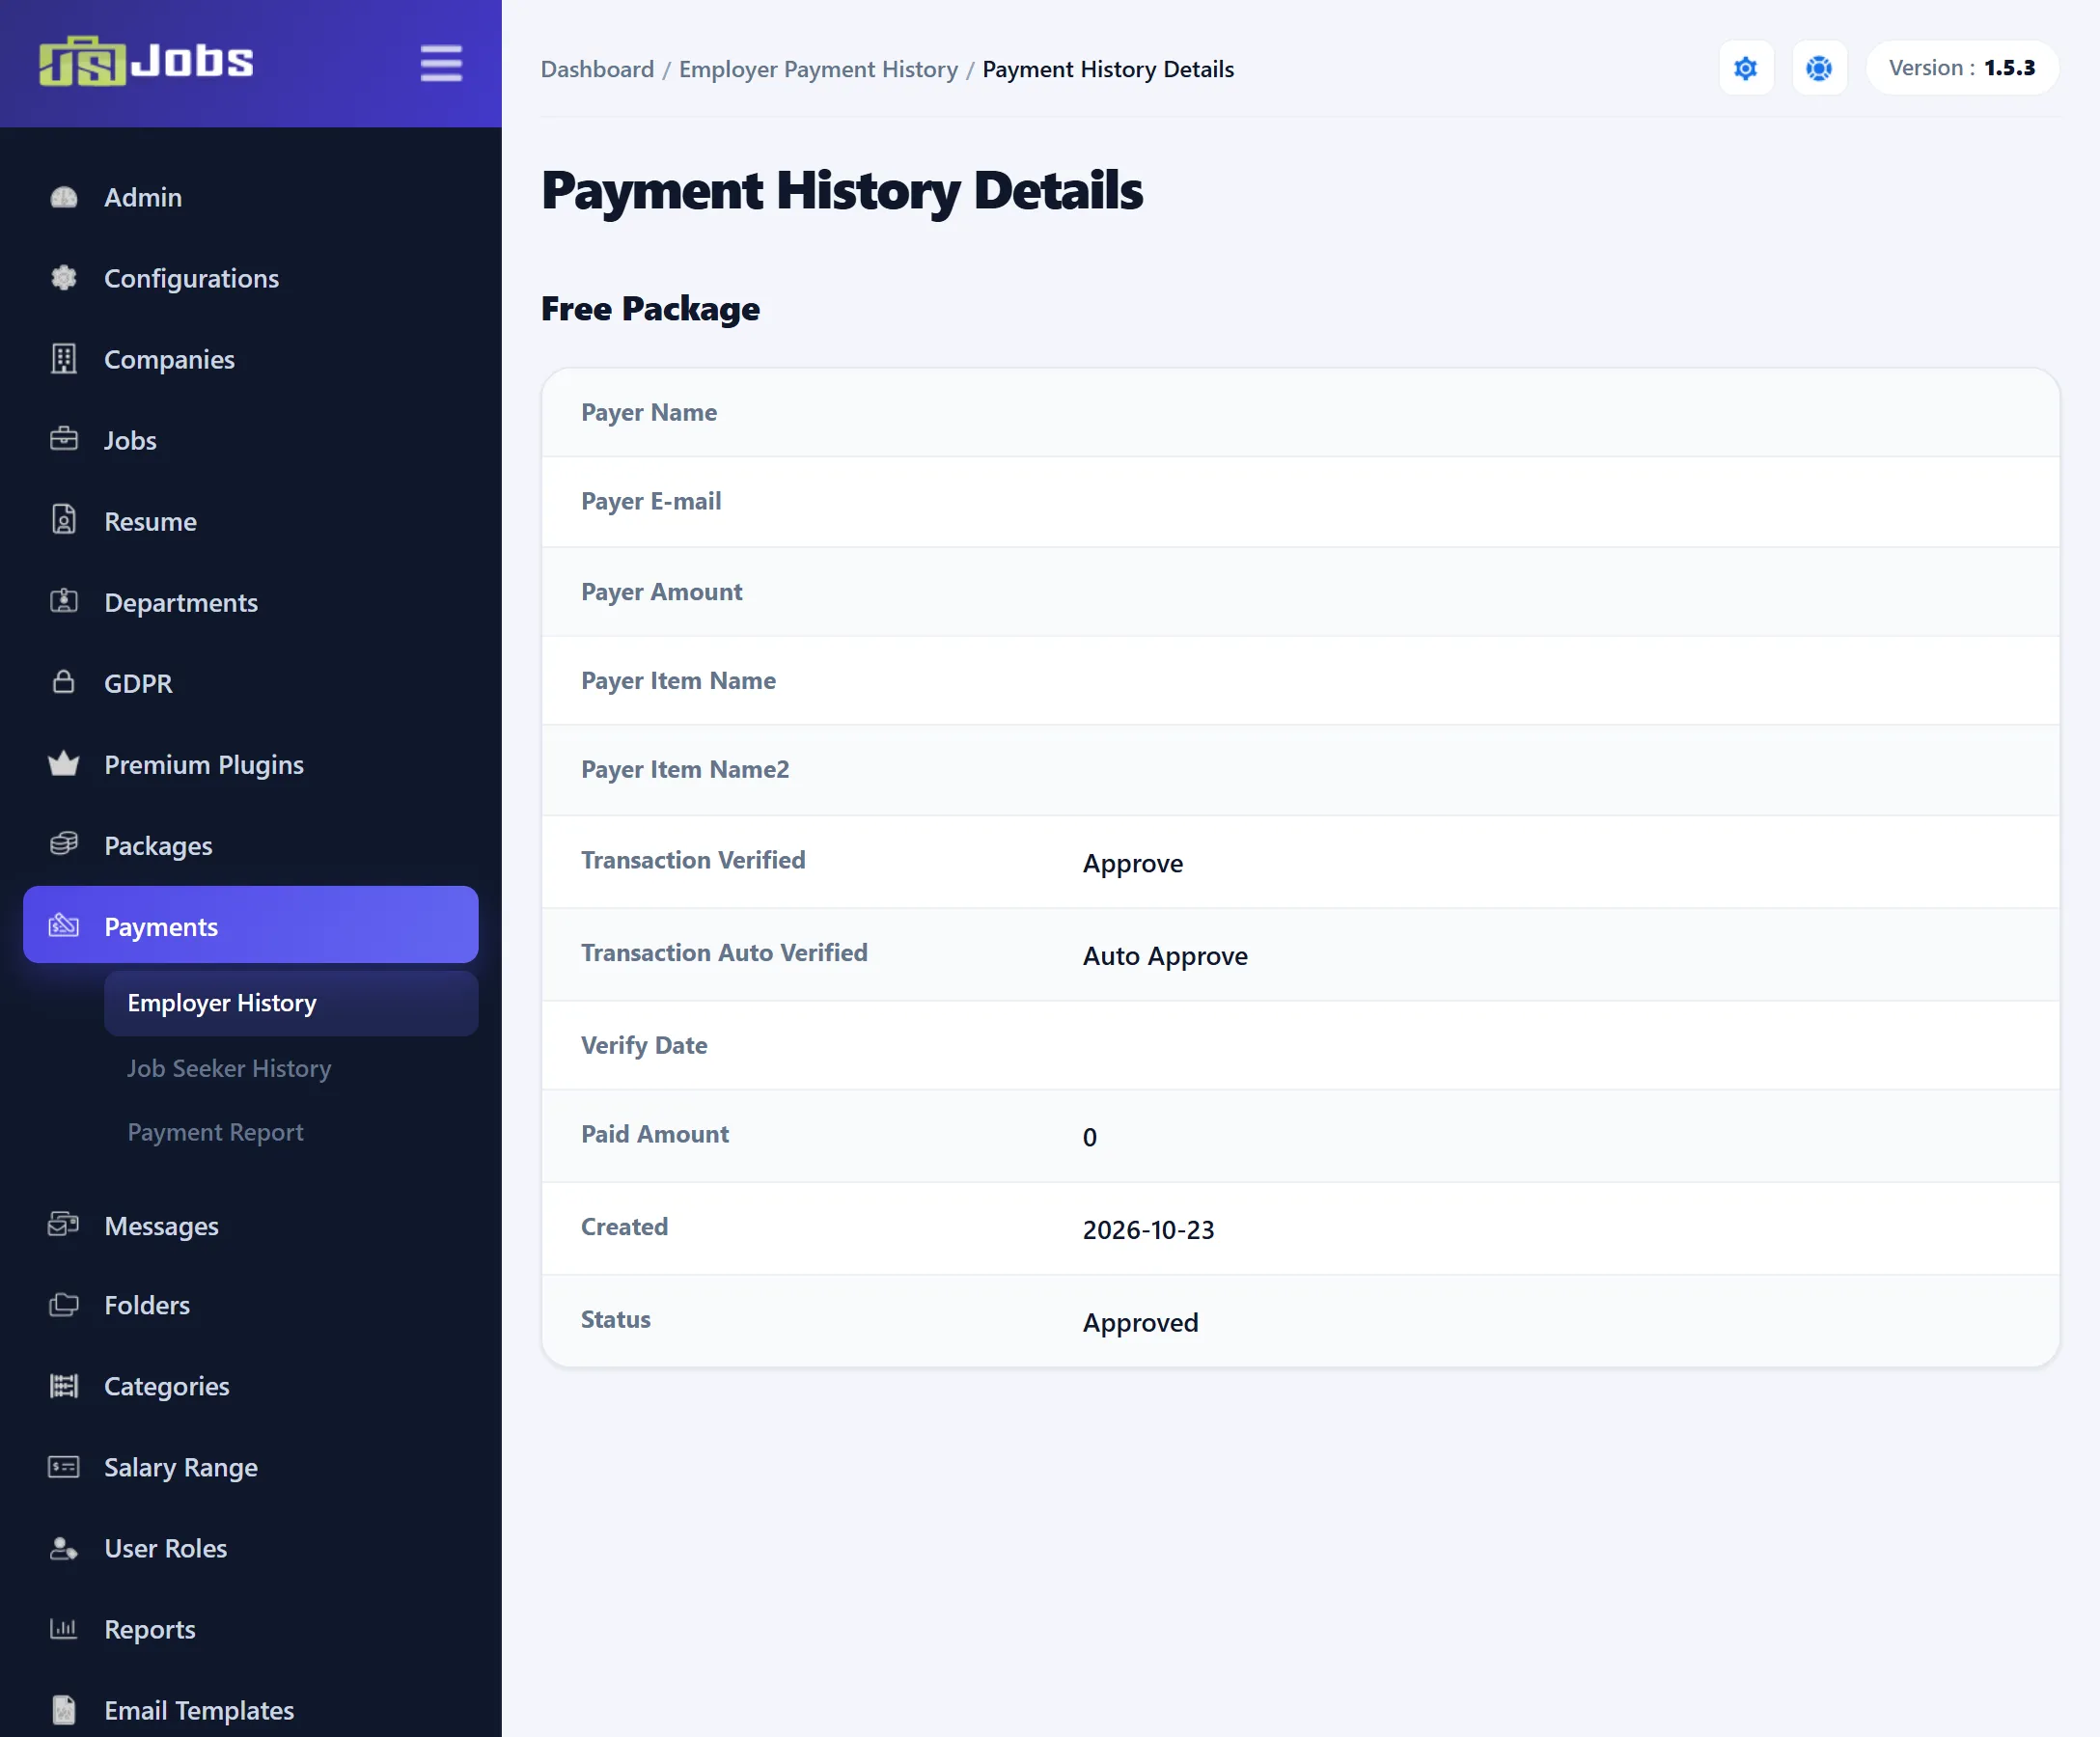Click the Verify Date label

click(x=644, y=1045)
